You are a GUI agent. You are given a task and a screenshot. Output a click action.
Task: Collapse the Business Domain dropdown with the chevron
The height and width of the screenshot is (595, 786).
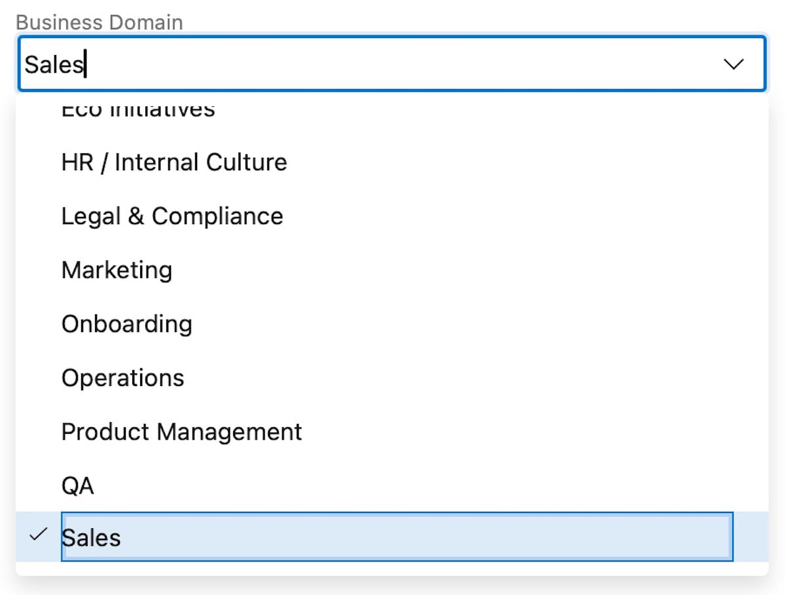coord(733,64)
